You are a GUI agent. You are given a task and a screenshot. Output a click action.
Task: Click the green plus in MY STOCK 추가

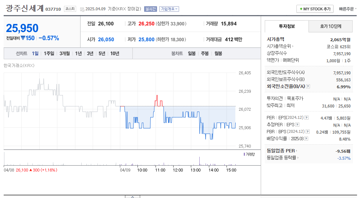[301, 9]
